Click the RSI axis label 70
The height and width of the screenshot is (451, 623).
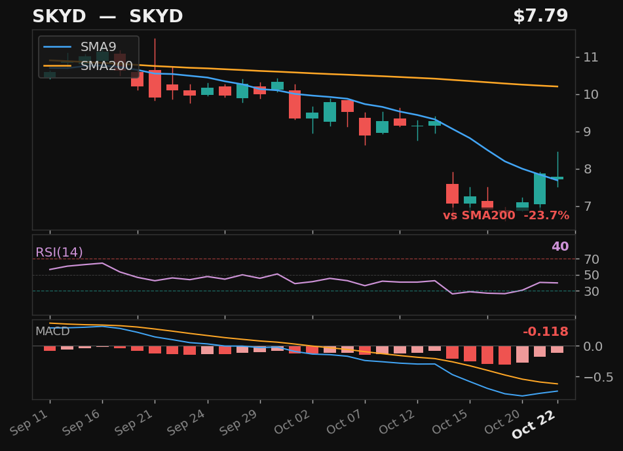(x=591, y=259)
